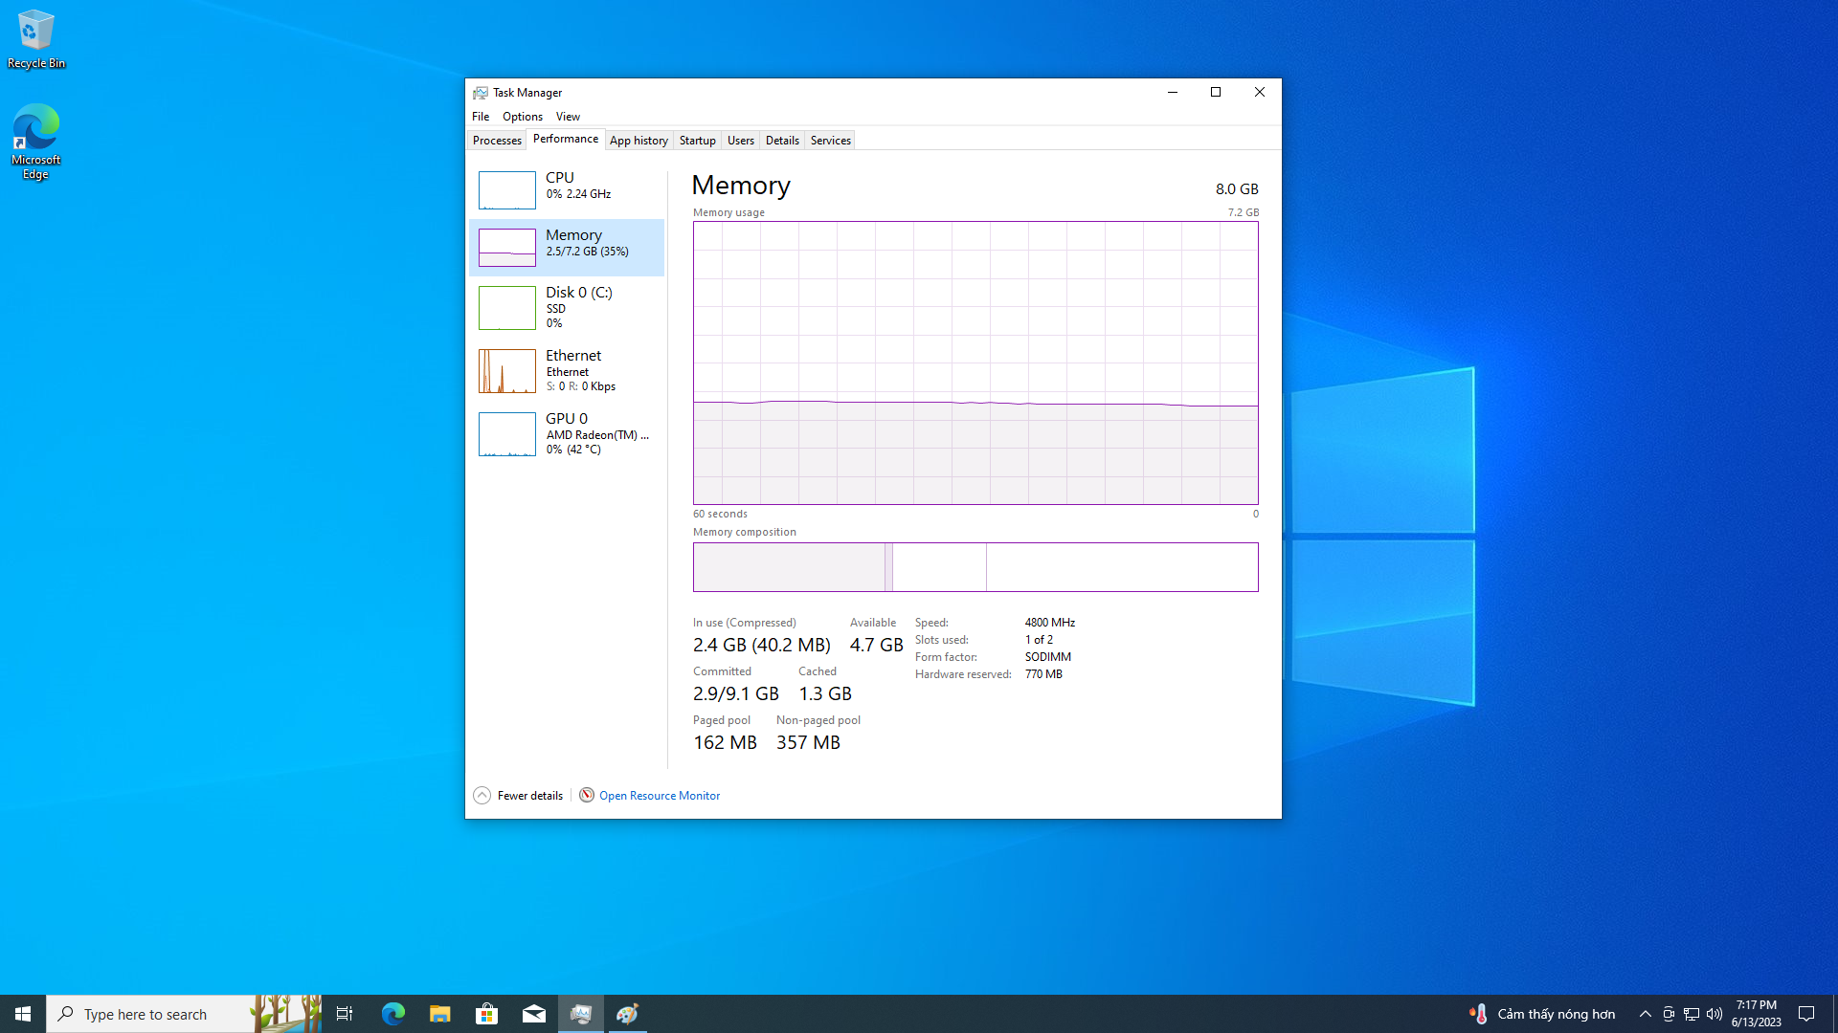Expand the Services tab panel

pos(831,140)
